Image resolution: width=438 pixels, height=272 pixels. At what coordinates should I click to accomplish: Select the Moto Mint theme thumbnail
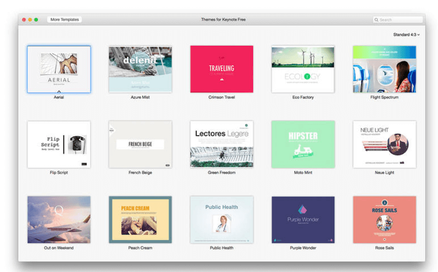pyautogui.click(x=303, y=144)
